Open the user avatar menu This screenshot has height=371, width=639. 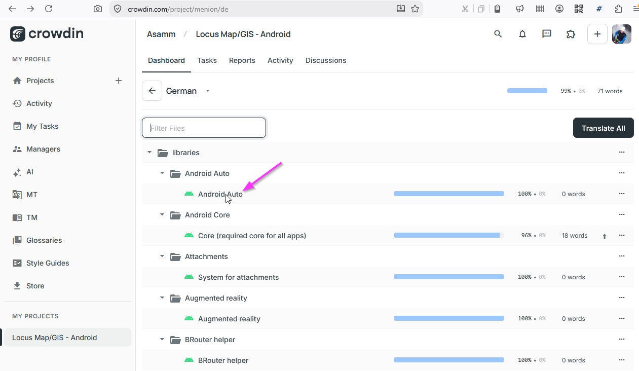pyautogui.click(x=622, y=34)
